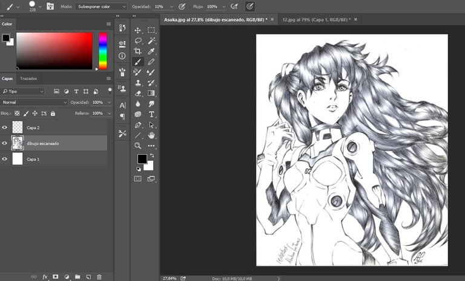
Task: Open the Brush presets cup icon
Action: (122, 72)
